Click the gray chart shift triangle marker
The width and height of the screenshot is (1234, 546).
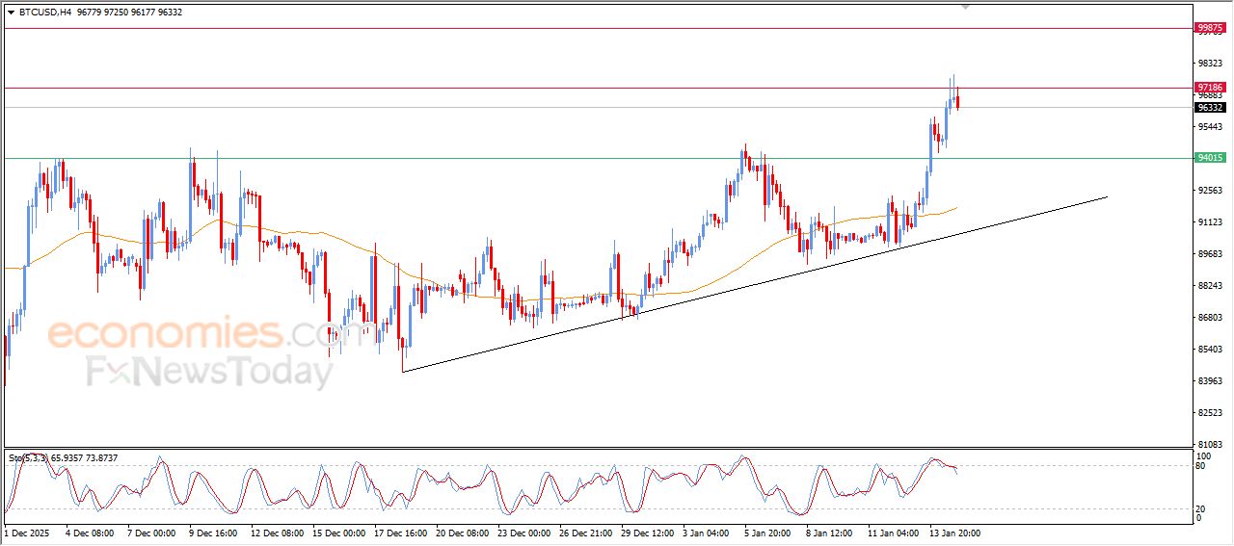click(x=966, y=7)
